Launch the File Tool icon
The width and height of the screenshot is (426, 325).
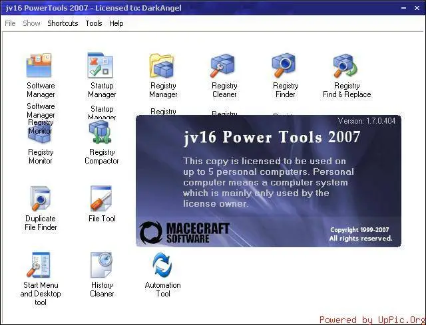click(x=101, y=198)
